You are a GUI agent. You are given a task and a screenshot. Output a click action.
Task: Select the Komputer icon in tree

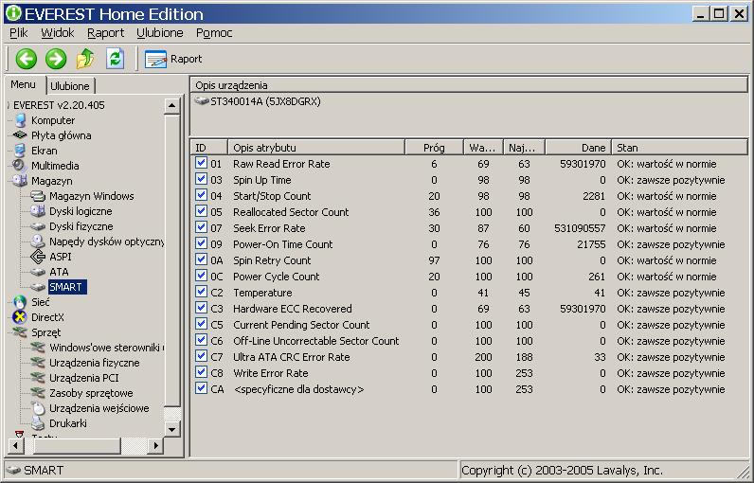click(x=20, y=120)
